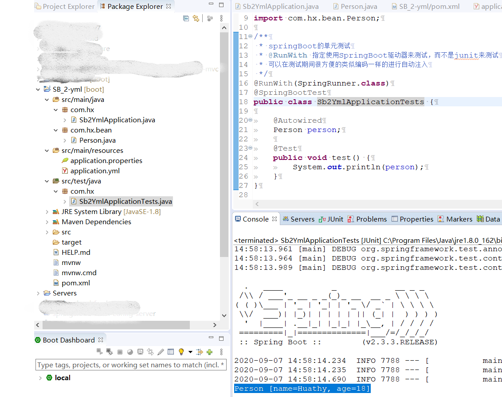Expand Maven Dependencies node
502x397 pixels.
47,222
